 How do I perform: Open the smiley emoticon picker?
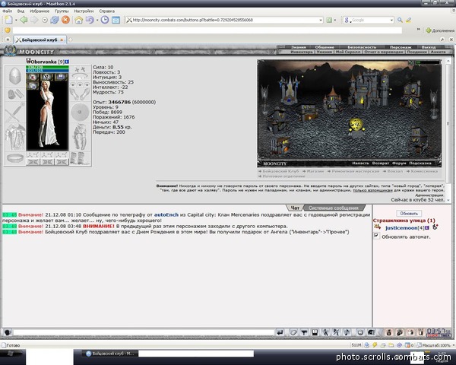click(360, 332)
